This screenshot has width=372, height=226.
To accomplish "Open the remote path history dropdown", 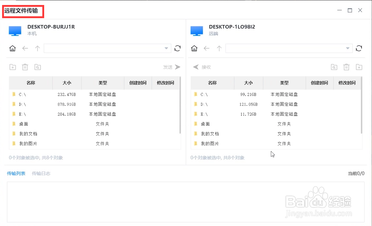I will (348, 48).
